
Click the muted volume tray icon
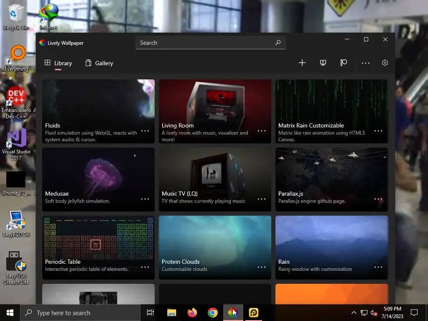tap(374, 313)
